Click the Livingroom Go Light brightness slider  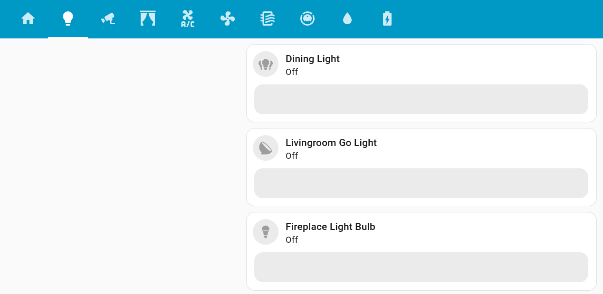pyautogui.click(x=421, y=184)
